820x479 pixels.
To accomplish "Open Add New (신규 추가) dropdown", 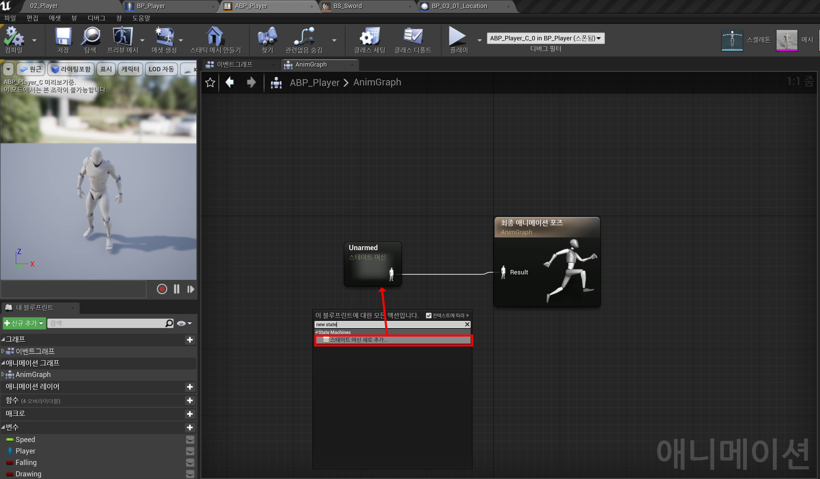I will (x=24, y=323).
